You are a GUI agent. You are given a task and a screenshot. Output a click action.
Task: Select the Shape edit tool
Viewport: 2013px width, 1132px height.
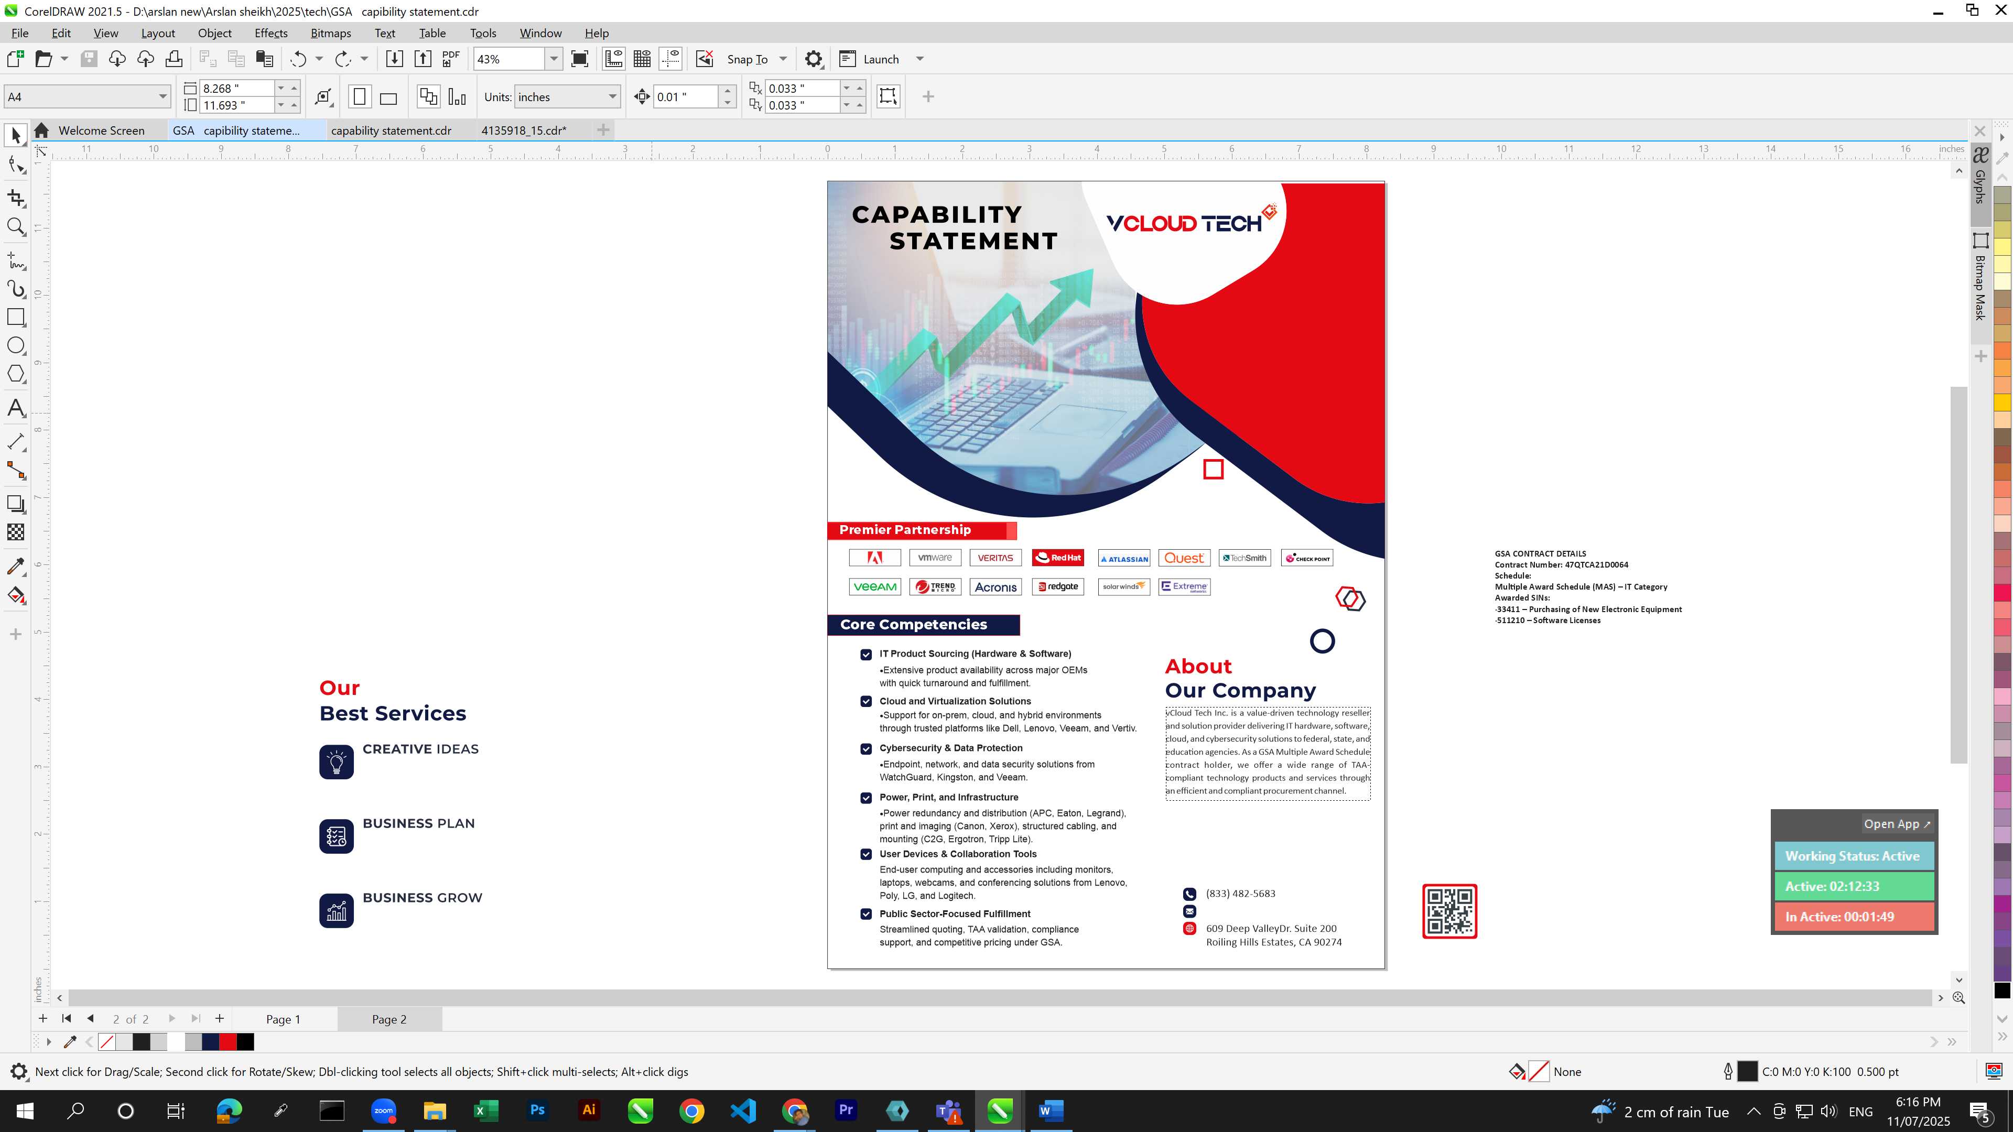[x=16, y=164]
